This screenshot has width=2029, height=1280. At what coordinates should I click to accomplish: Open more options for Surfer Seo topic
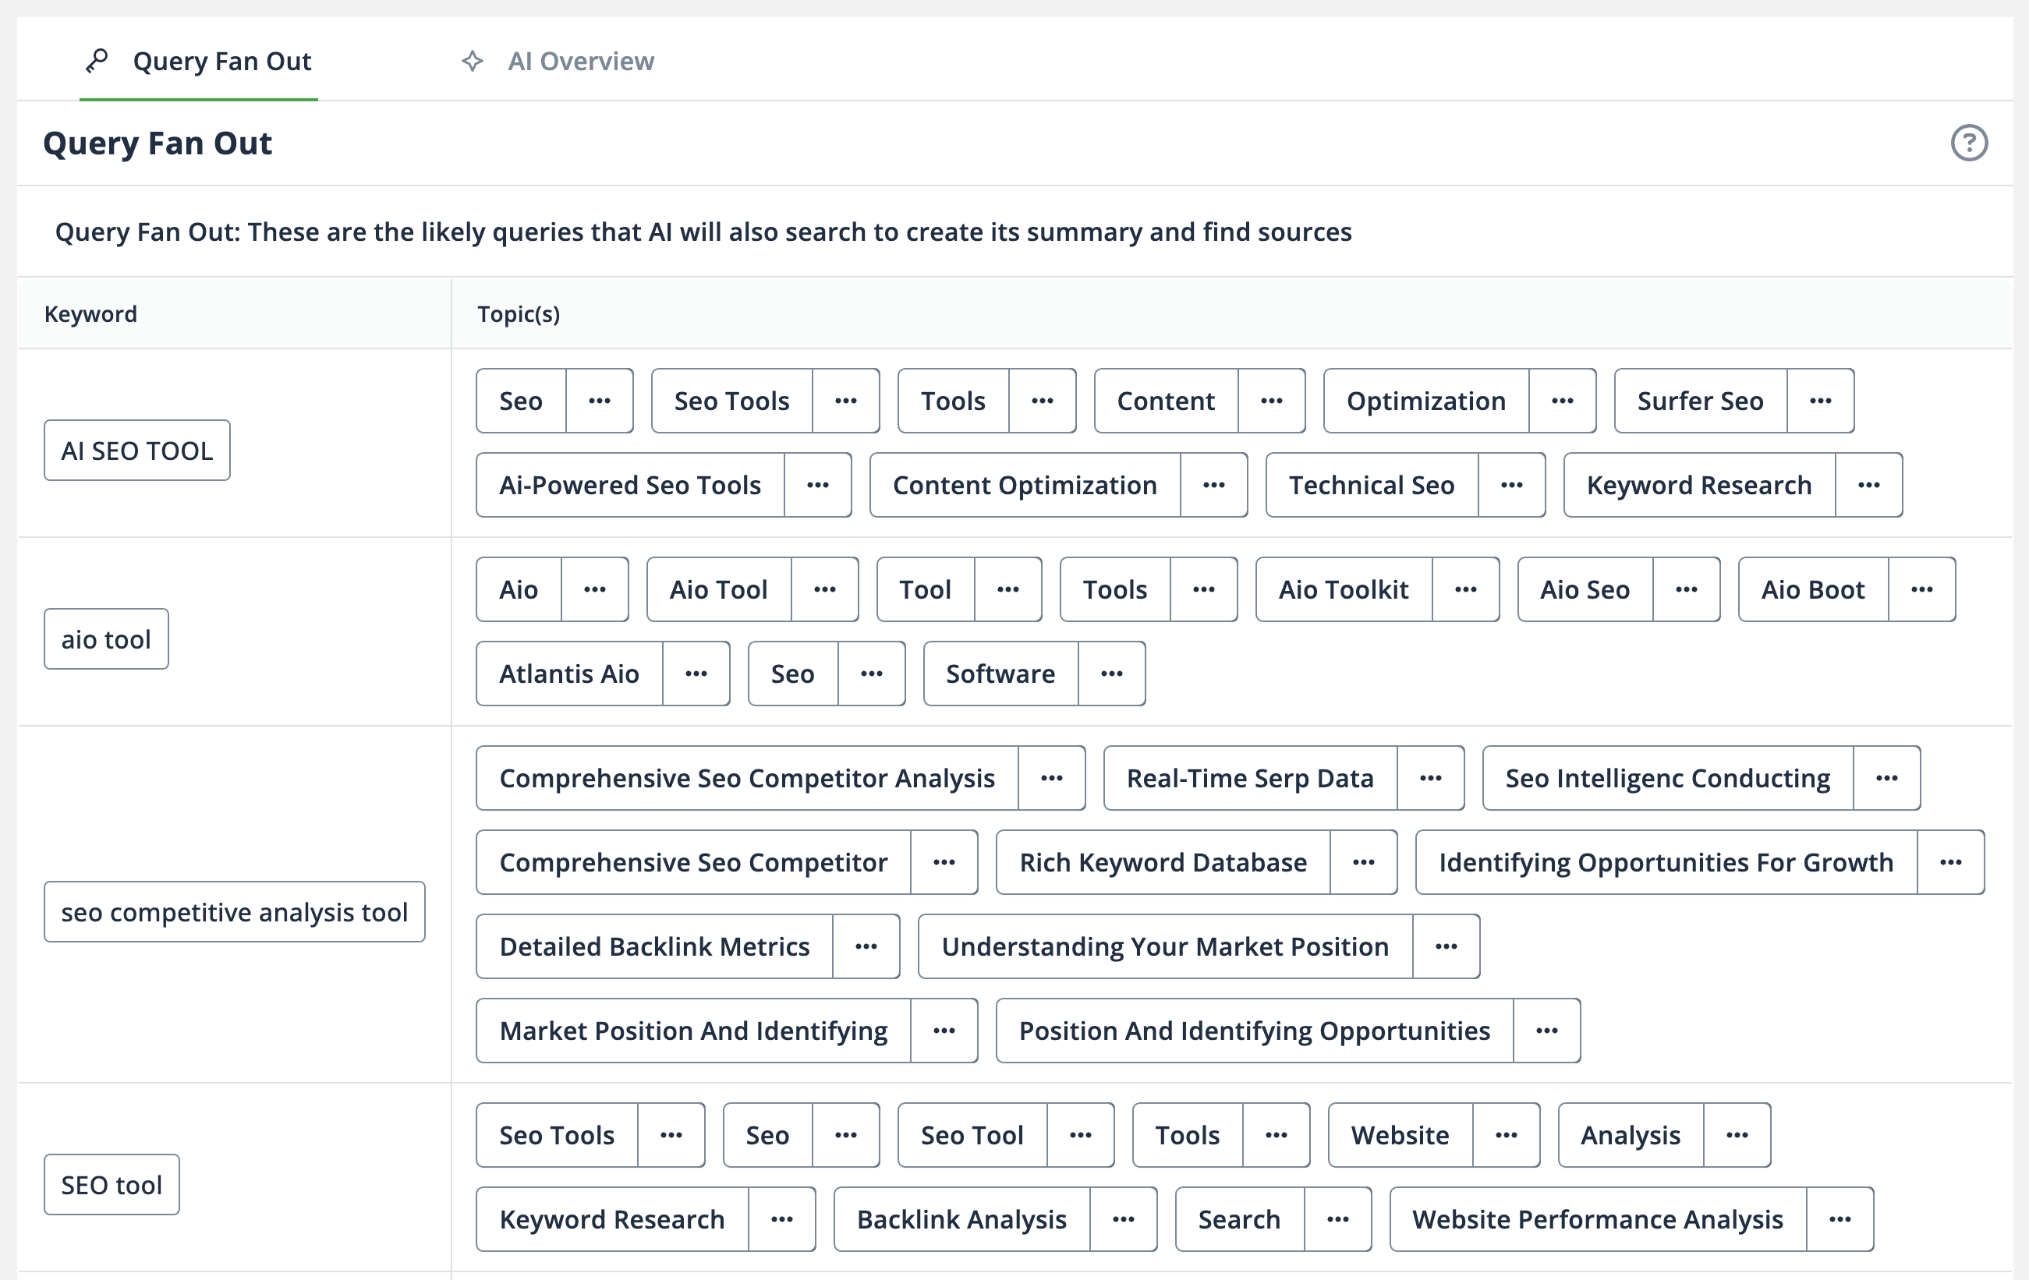pos(1821,401)
